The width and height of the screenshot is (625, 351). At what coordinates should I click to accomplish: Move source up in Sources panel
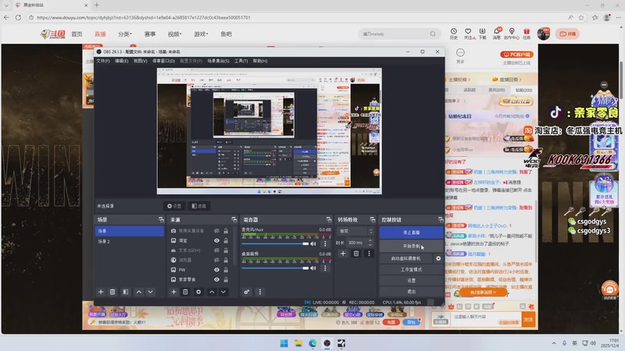point(212,292)
